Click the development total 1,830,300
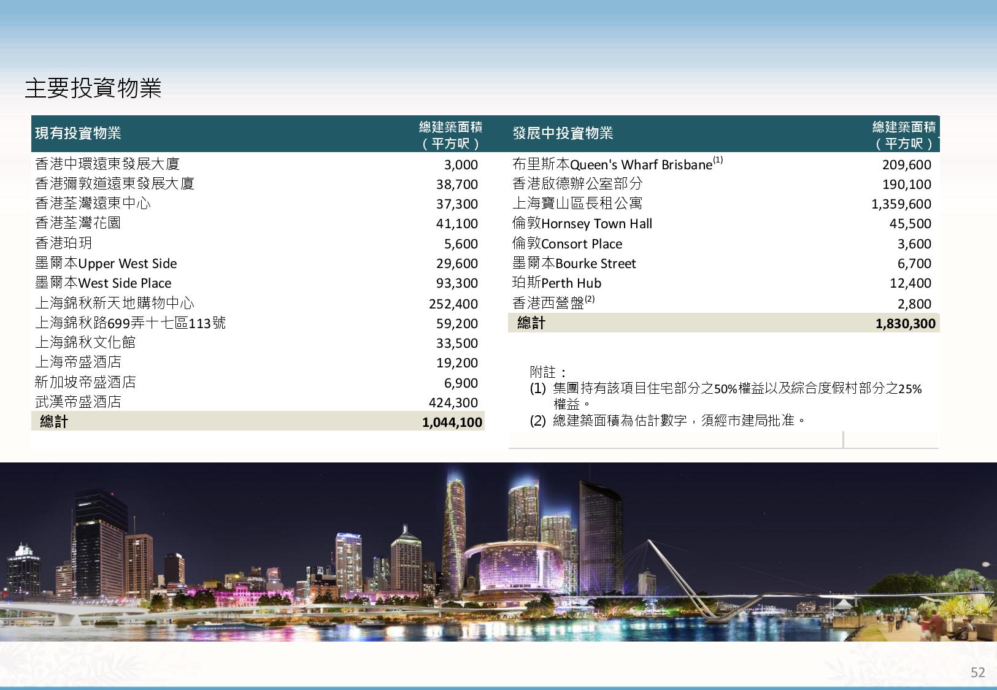997x690 pixels. [906, 324]
